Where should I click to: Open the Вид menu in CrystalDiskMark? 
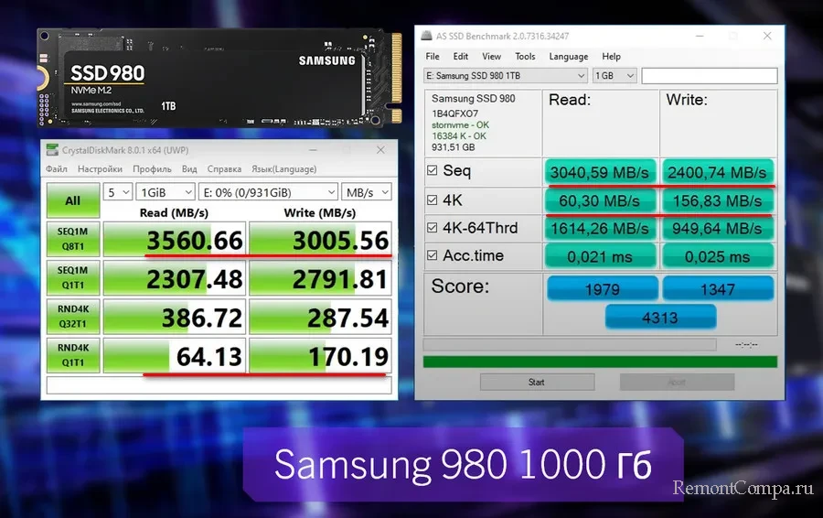pyautogui.click(x=189, y=169)
